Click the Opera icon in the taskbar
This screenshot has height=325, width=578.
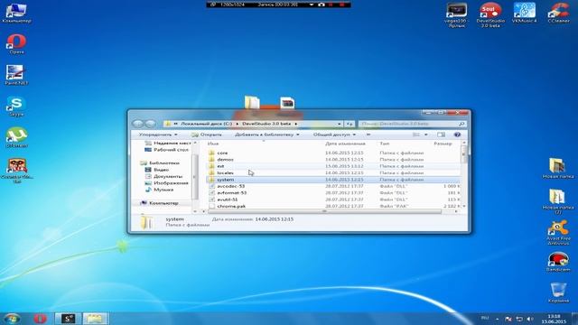(40, 319)
